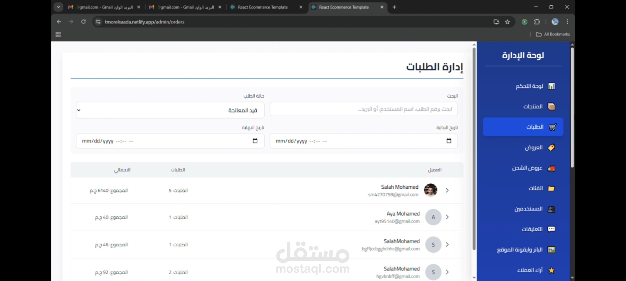This screenshot has width=626, height=281.
Task: Open the shipping offers truck icon
Action: click(x=551, y=168)
